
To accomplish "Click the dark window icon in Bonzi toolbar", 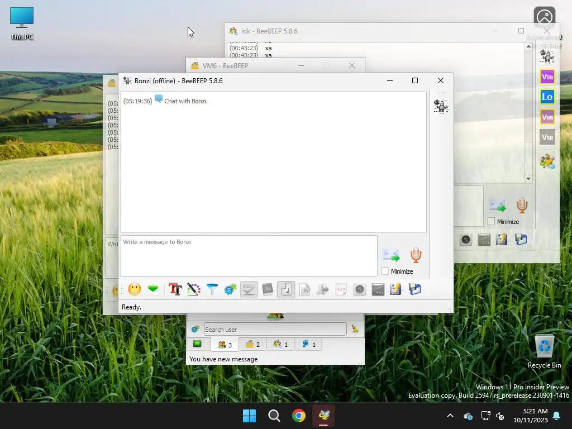I will (x=378, y=289).
